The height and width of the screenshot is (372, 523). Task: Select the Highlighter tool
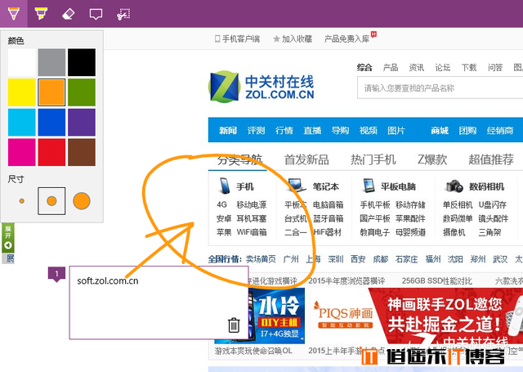[41, 14]
